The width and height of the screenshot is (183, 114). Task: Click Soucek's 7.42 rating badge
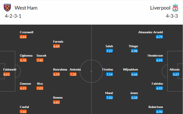pos(40,60)
